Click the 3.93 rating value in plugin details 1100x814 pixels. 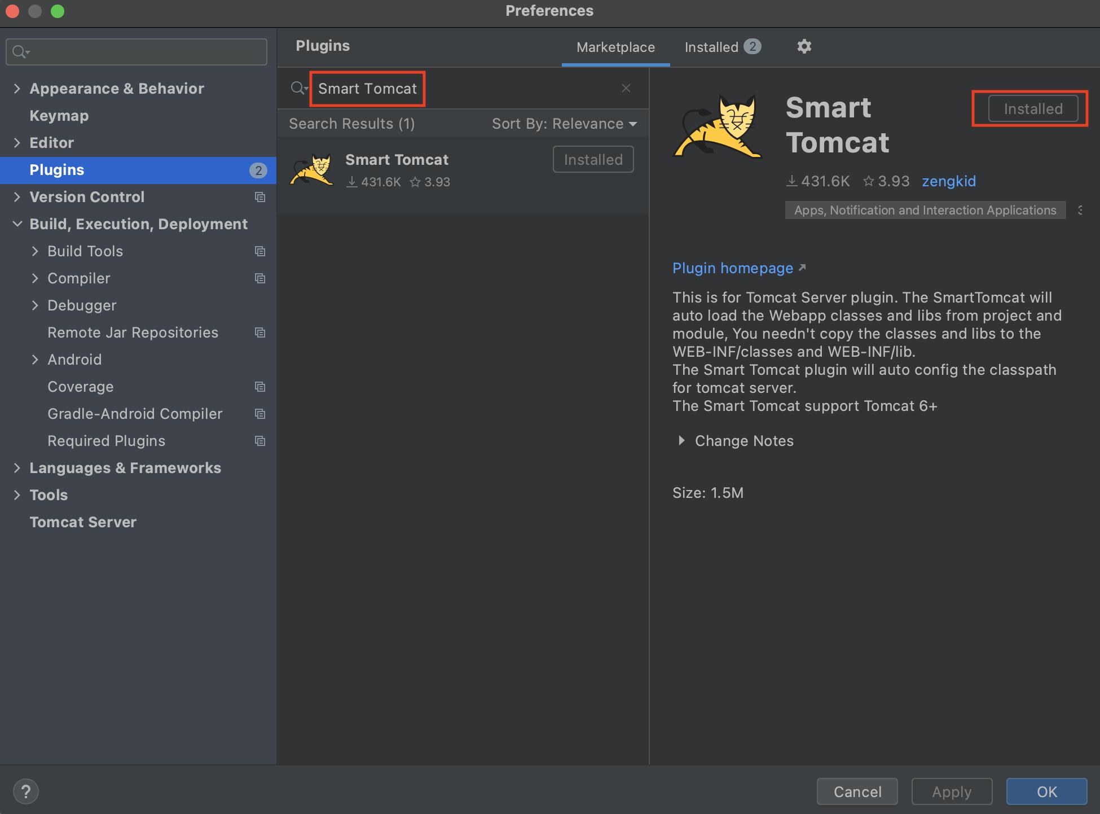(x=894, y=181)
